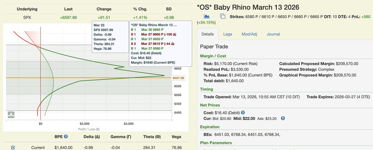Click the Profit / Loss ($) axis label
The width and height of the screenshot is (373, 150).
tap(89, 129)
